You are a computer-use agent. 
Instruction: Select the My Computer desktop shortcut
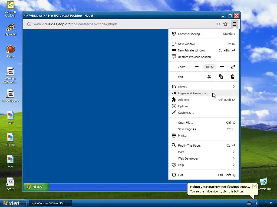click(10, 96)
